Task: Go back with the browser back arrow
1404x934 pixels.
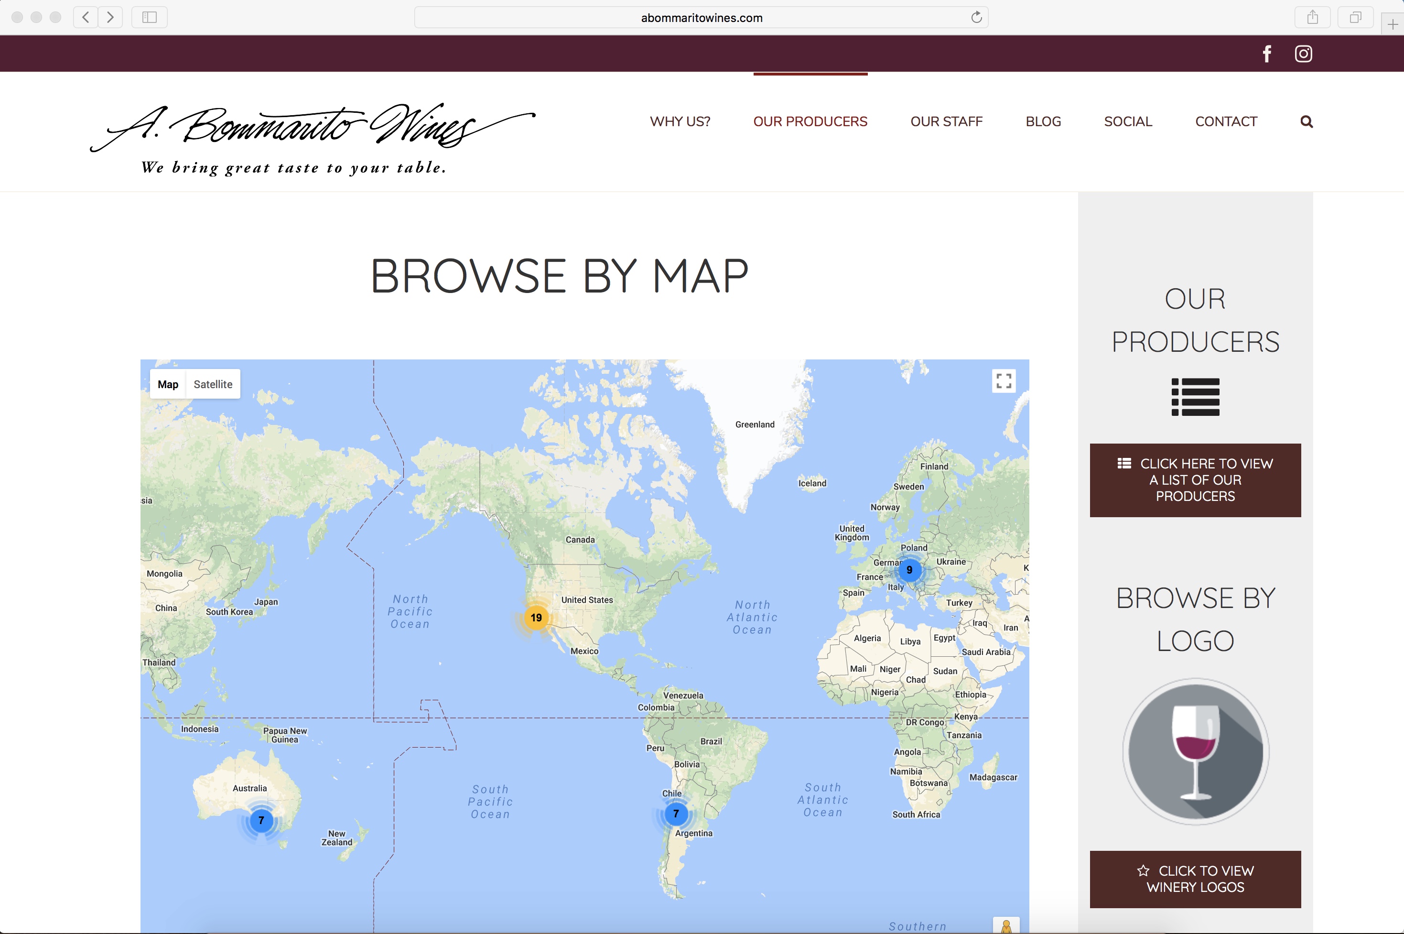Action: 86,17
